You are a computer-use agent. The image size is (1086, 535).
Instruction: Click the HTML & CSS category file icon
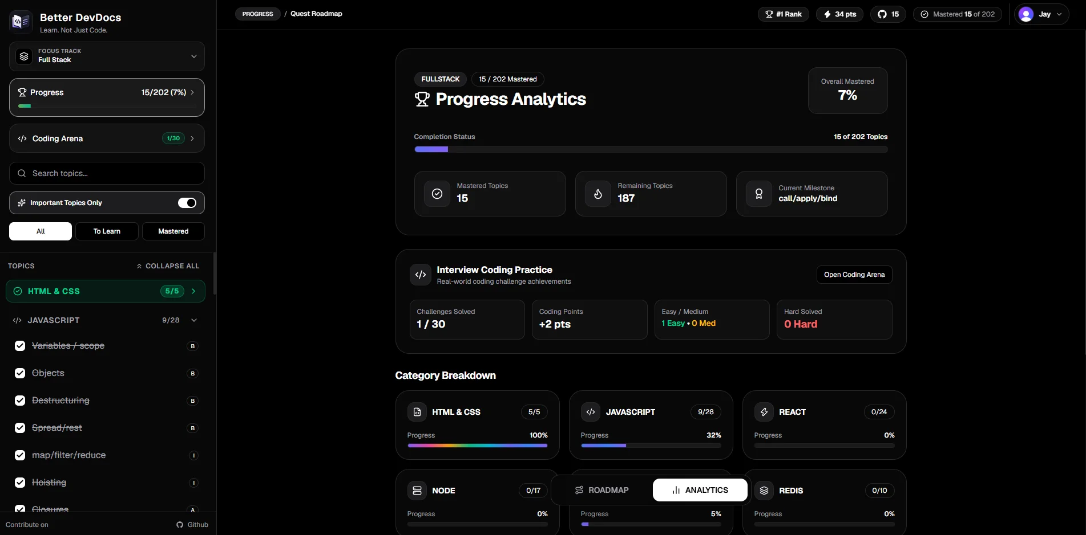click(417, 412)
